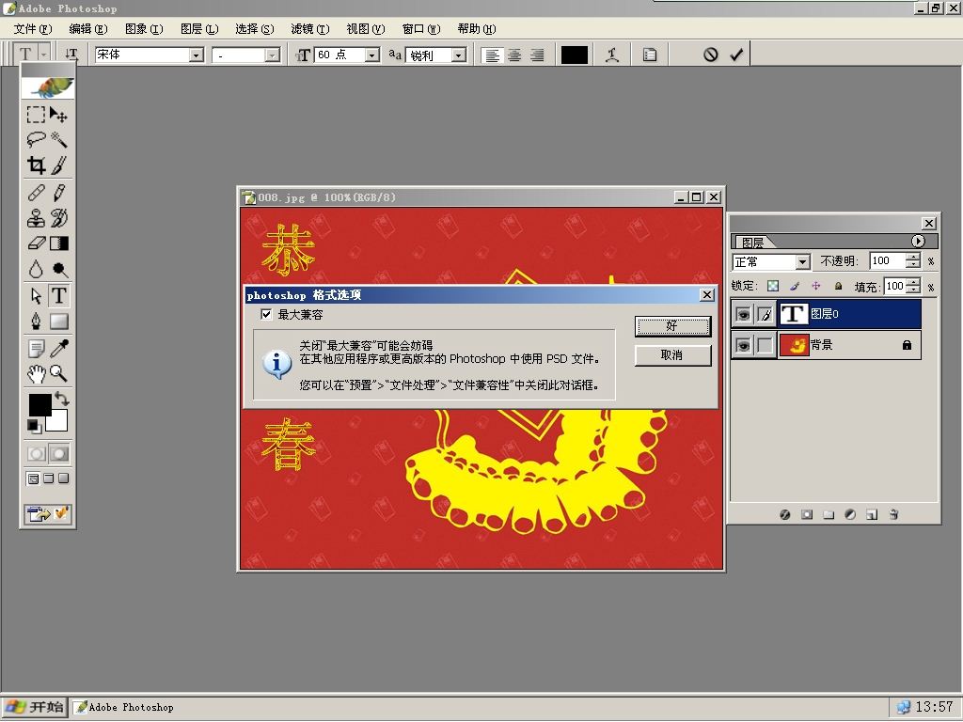Open the warp text dialog icon
Screen dimensions: 963x722
[611, 55]
